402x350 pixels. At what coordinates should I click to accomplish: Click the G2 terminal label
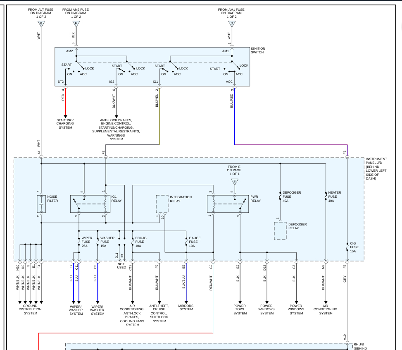(x=211, y=267)
